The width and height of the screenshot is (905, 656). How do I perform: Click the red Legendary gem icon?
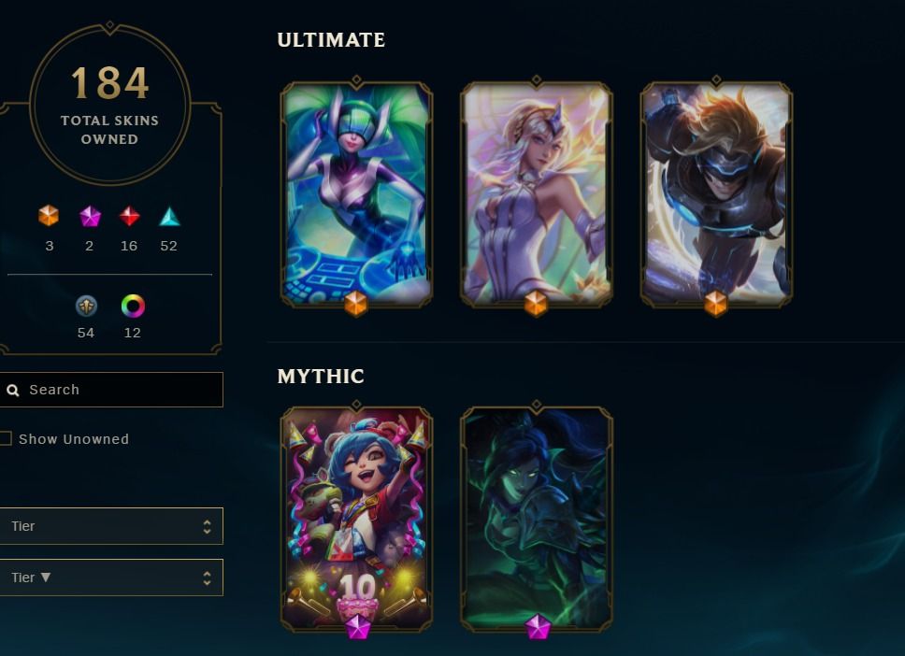point(129,216)
